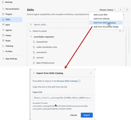This screenshot has width=131, height=120.
Task: Focus the Search skills box
Action: click(58, 25)
